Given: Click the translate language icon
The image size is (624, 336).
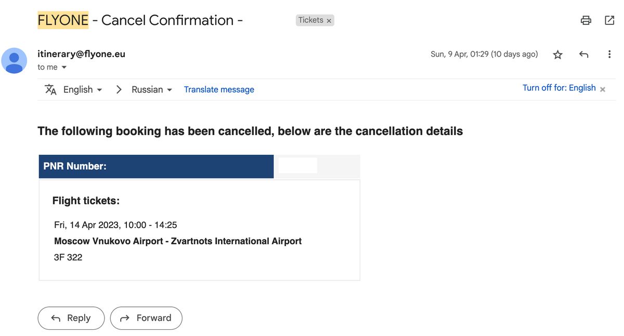Looking at the screenshot, I should (x=50, y=89).
